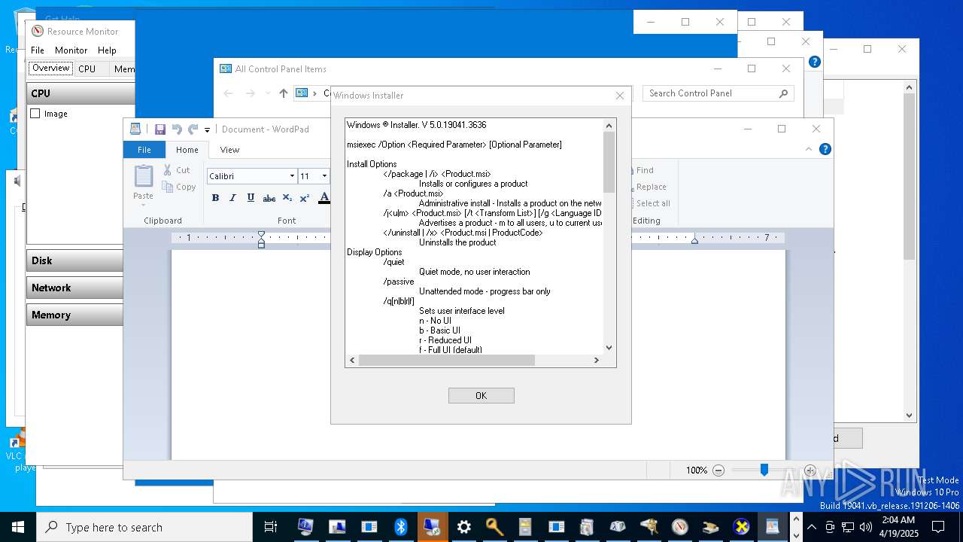Viewport: 963px width, 542px height.
Task: Show hidden system tray icons chevron
Action: tap(812, 527)
